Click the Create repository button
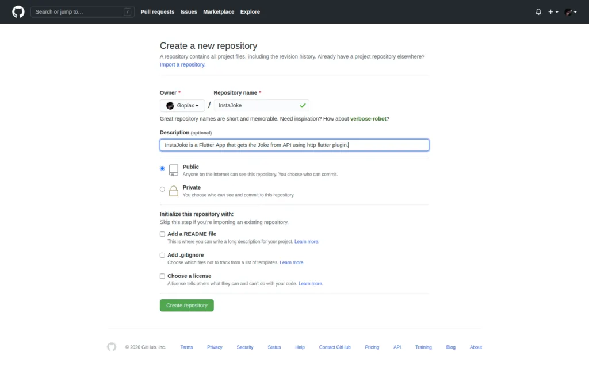Screen dimensions: 589x371 pos(187,306)
